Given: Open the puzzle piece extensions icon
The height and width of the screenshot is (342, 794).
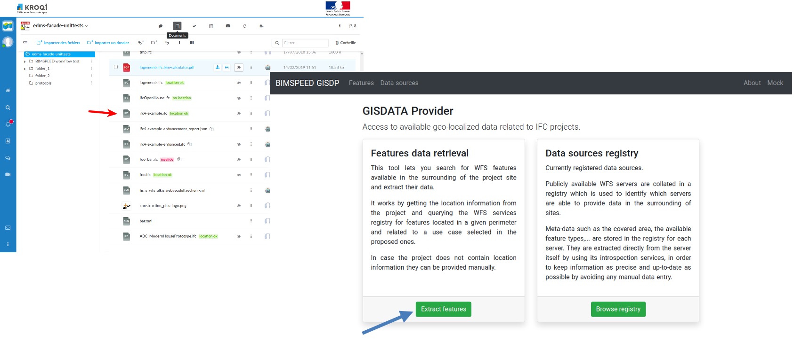Looking at the screenshot, I should (261, 26).
